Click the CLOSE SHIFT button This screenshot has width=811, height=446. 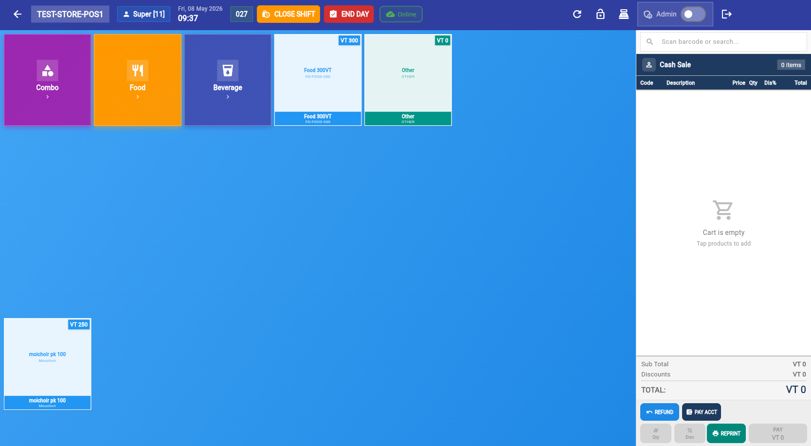click(x=288, y=14)
